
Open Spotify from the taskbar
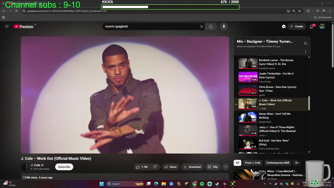pyautogui.click(x=202, y=184)
